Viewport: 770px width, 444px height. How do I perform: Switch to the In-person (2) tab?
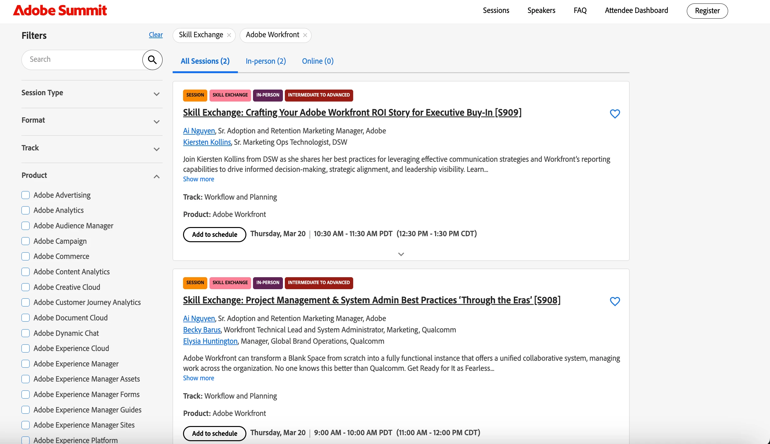coord(266,61)
